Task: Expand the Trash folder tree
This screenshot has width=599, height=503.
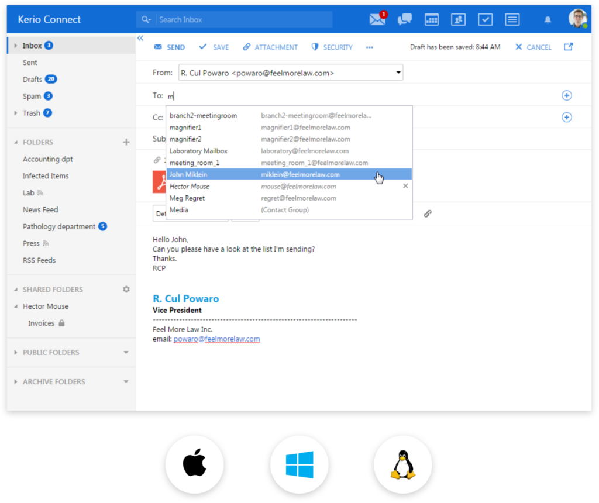Action: (15, 113)
